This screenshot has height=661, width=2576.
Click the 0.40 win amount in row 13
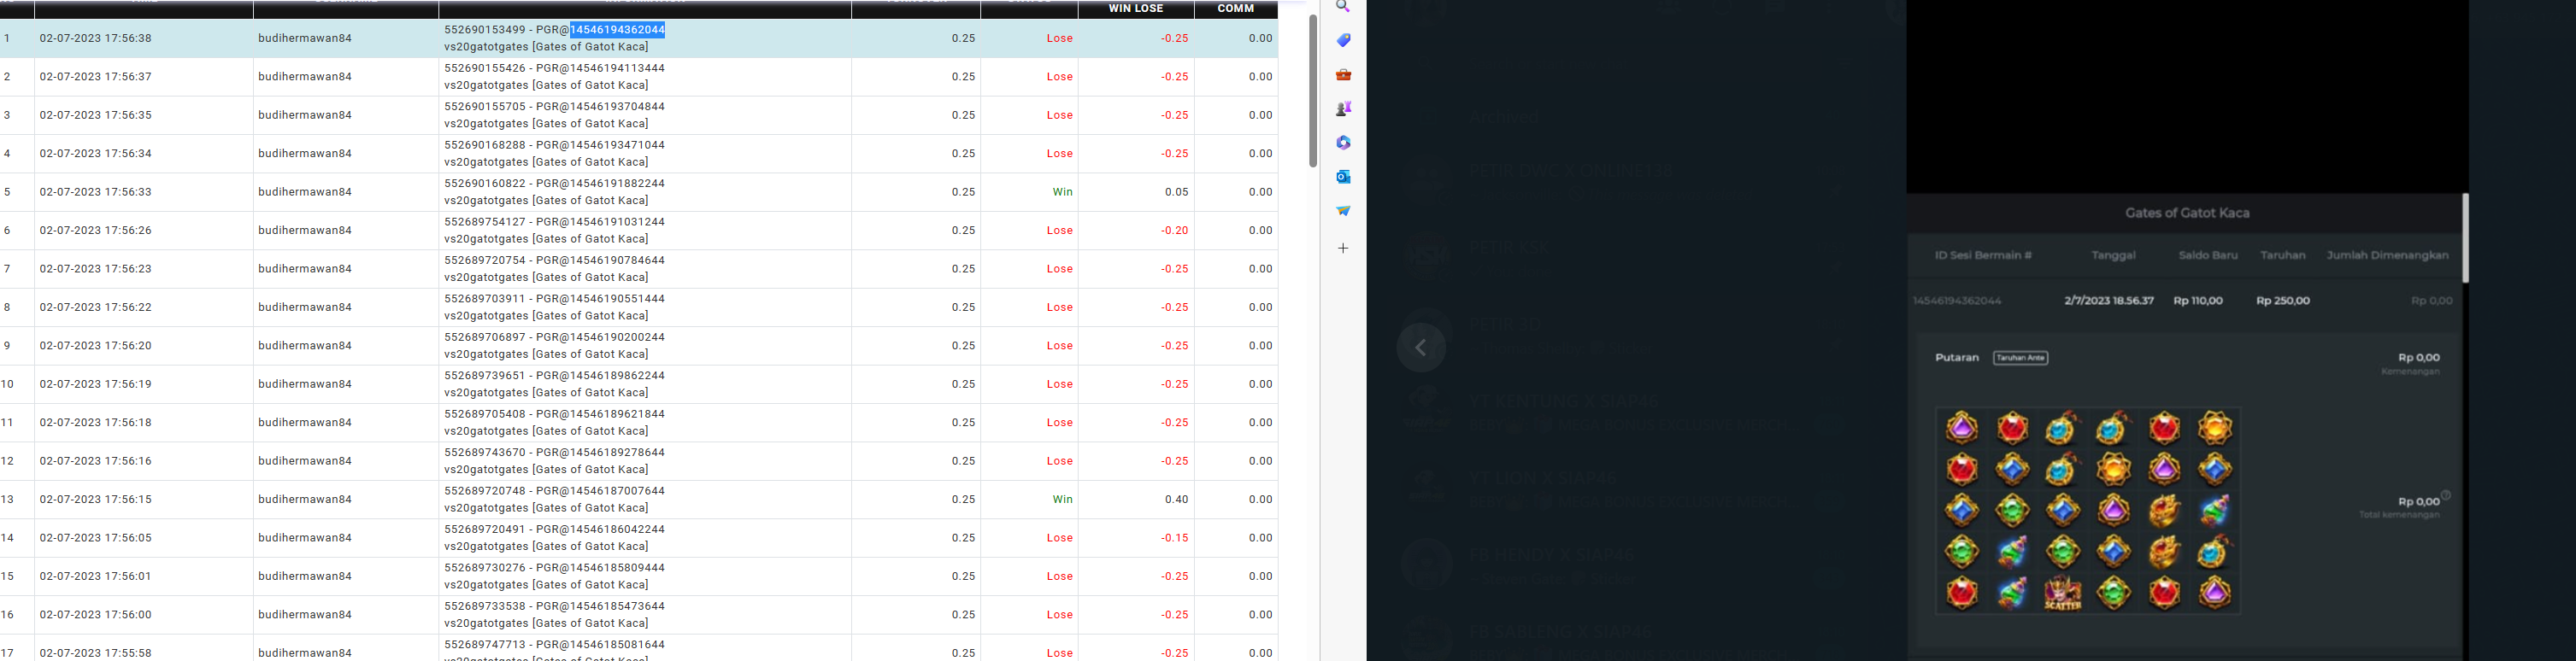pos(1176,500)
